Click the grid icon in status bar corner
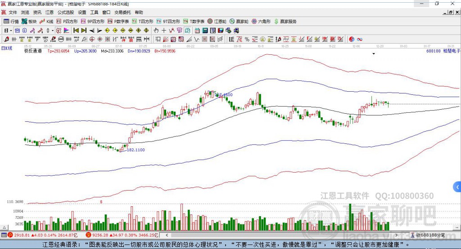Viewport: 461px width, 249px height. 4,235
